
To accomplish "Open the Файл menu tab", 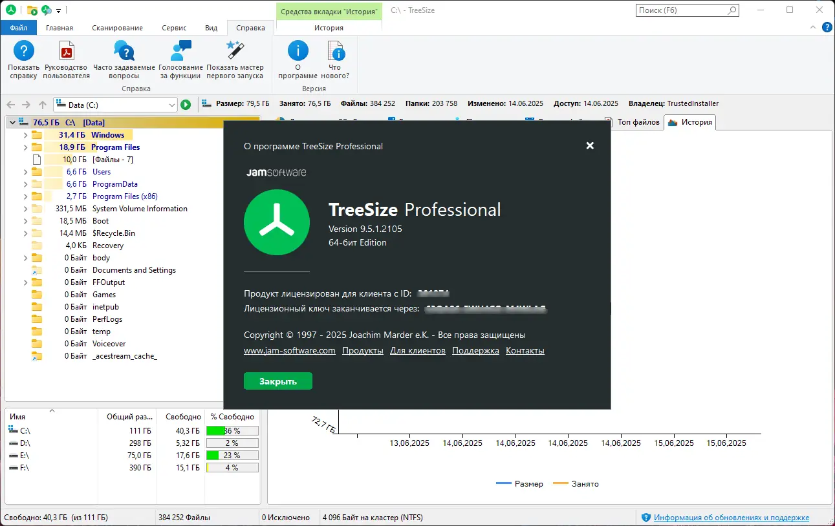I will (19, 28).
